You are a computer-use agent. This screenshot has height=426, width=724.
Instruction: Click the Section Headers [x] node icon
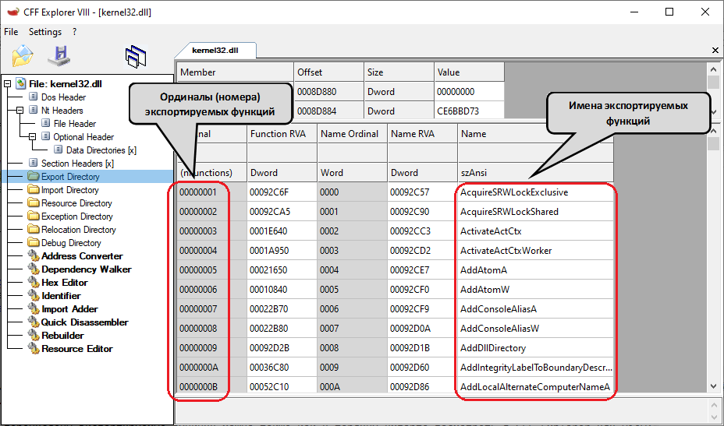click(34, 164)
